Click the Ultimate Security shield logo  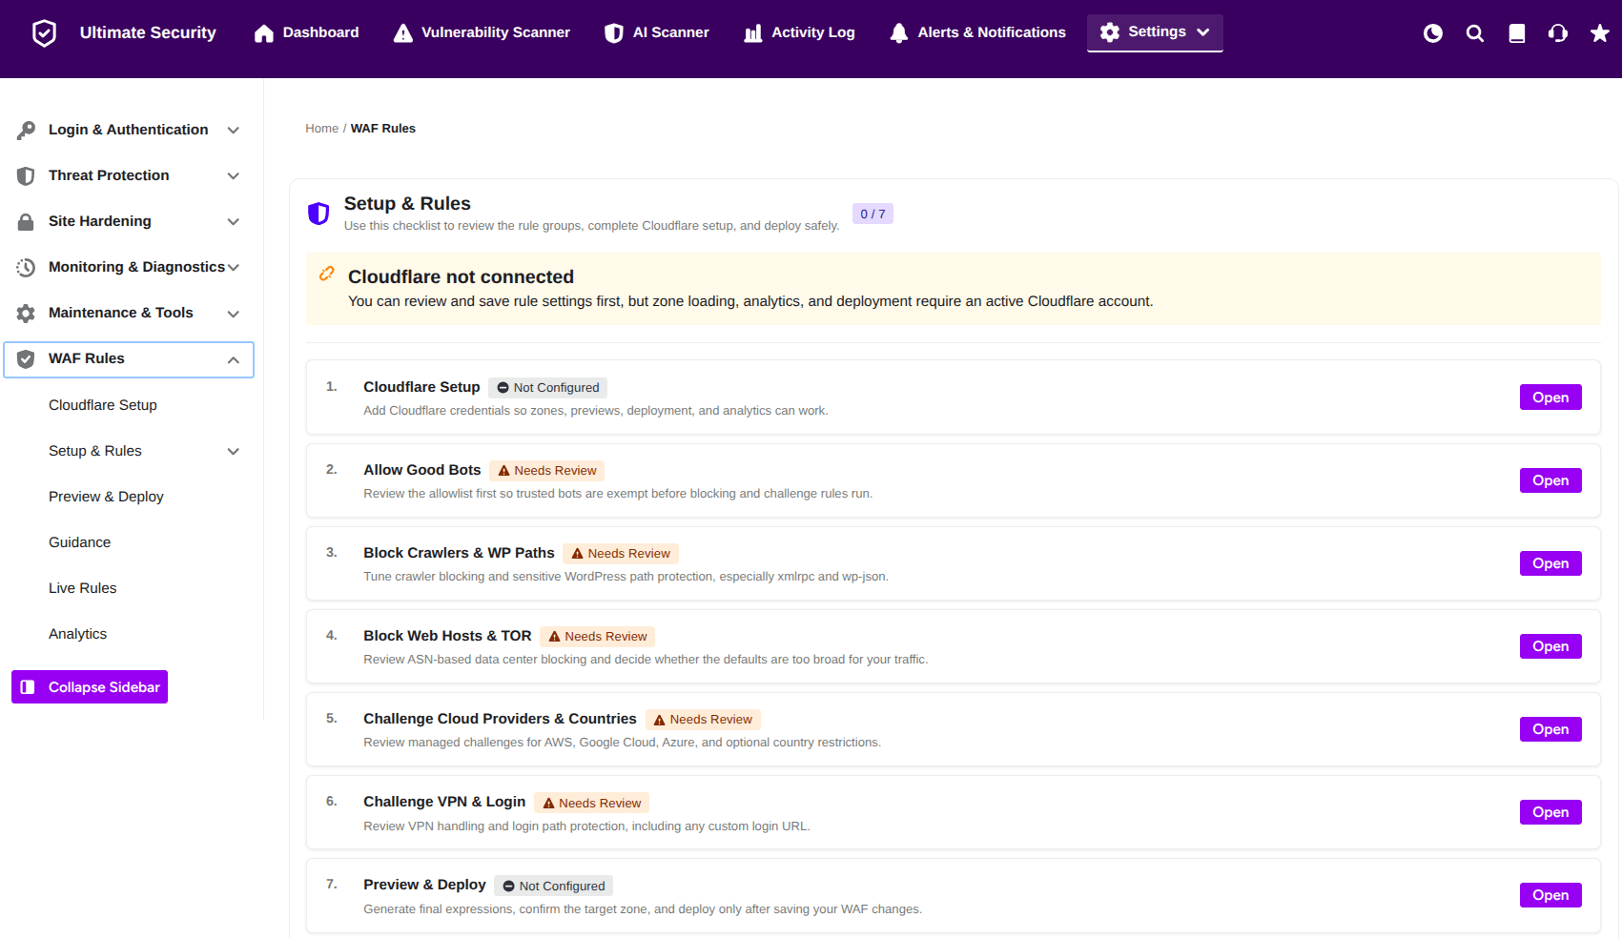pyautogui.click(x=44, y=33)
